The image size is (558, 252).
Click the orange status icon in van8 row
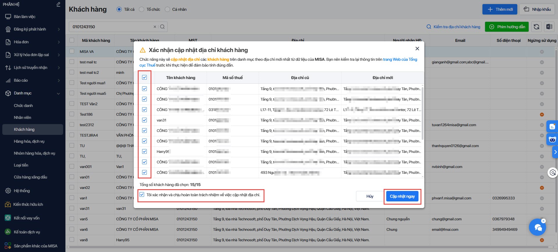[x=542, y=240]
